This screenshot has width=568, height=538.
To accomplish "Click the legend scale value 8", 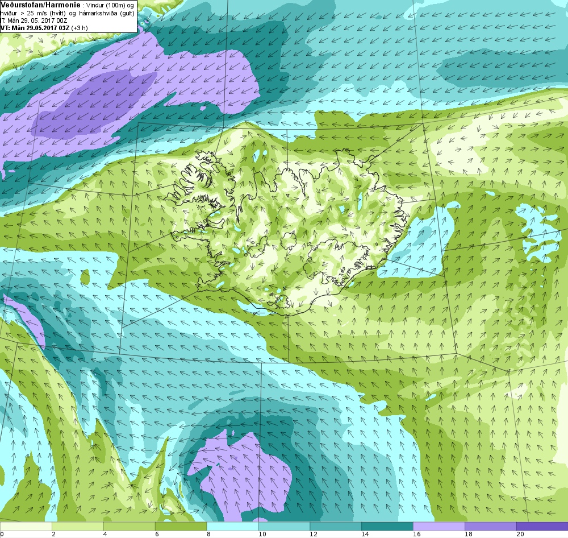I will pyautogui.click(x=208, y=534).
